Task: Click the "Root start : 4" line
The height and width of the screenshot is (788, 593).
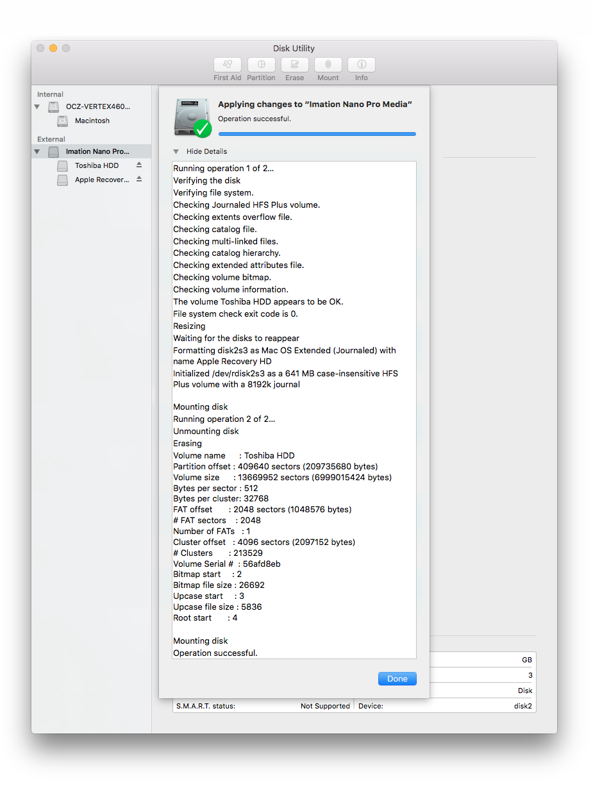Action: [205, 618]
